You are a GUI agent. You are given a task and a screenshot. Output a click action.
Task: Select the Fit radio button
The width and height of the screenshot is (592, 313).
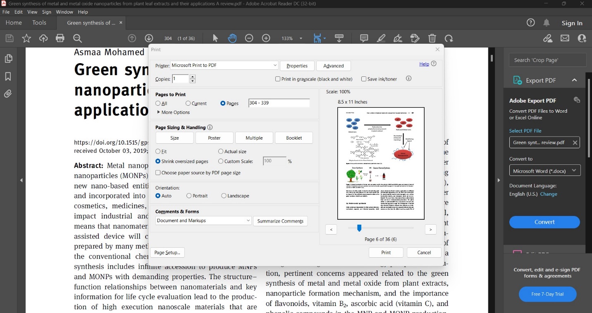[x=158, y=152]
